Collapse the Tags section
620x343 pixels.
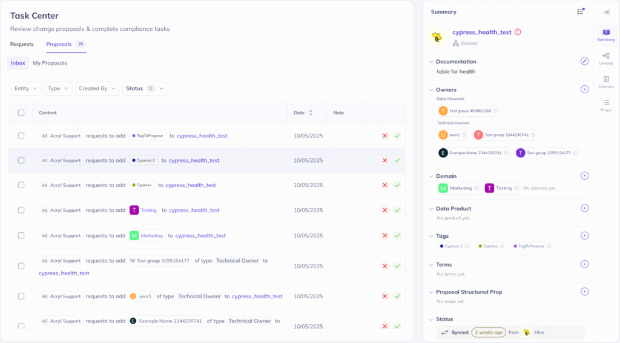click(431, 237)
